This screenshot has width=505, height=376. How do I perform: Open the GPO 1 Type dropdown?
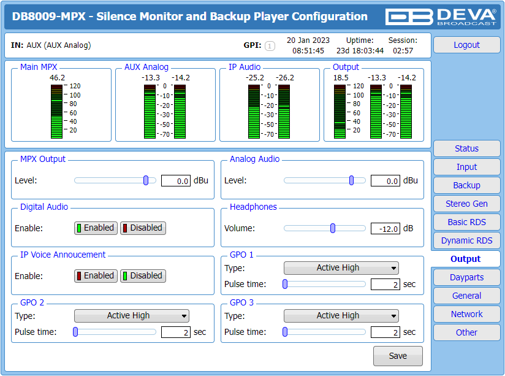(341, 268)
